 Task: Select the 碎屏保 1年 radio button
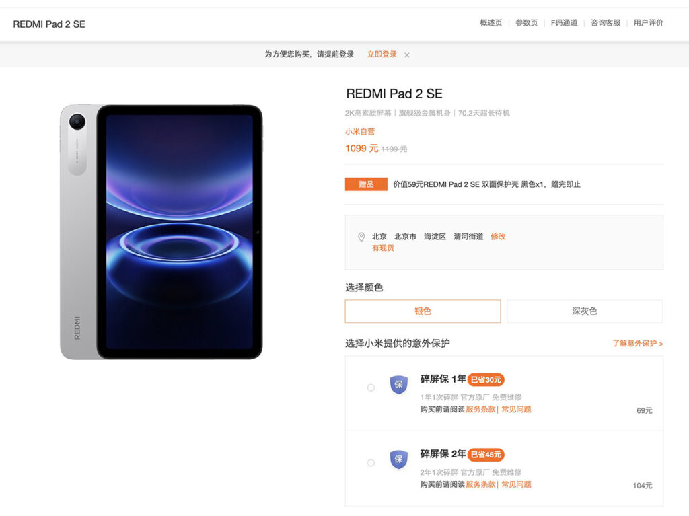371,388
